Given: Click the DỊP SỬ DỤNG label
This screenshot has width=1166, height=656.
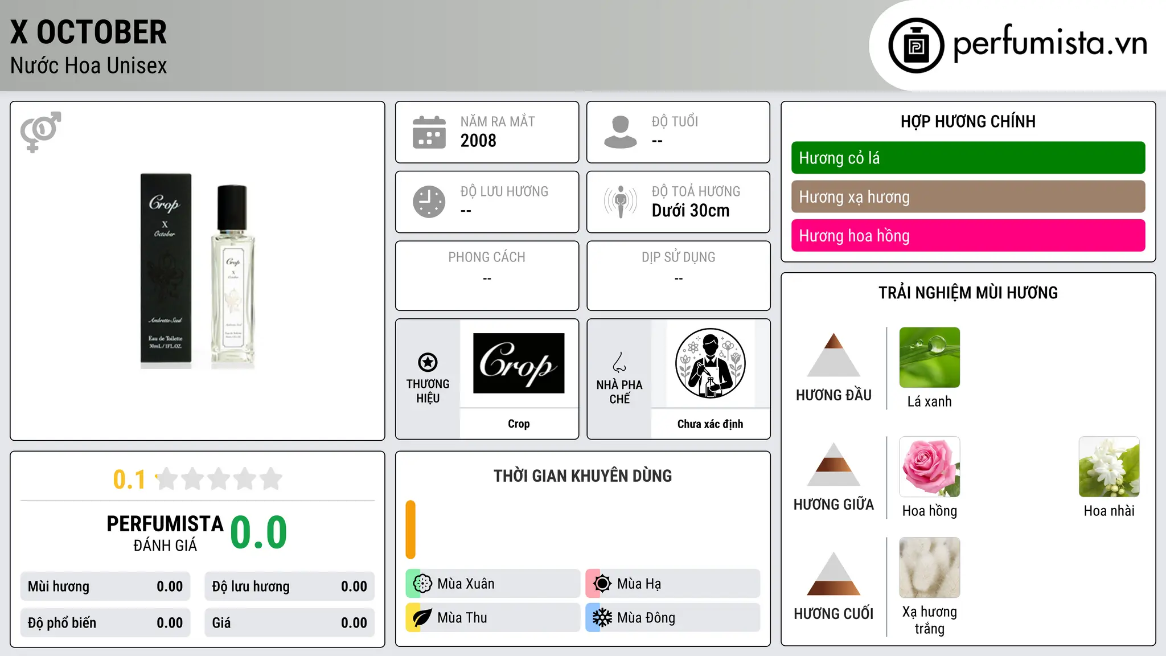Looking at the screenshot, I should tap(679, 257).
